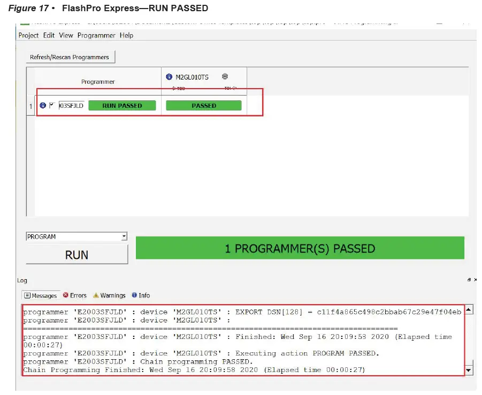
Task: Open the Edit menu
Action: click(x=49, y=36)
